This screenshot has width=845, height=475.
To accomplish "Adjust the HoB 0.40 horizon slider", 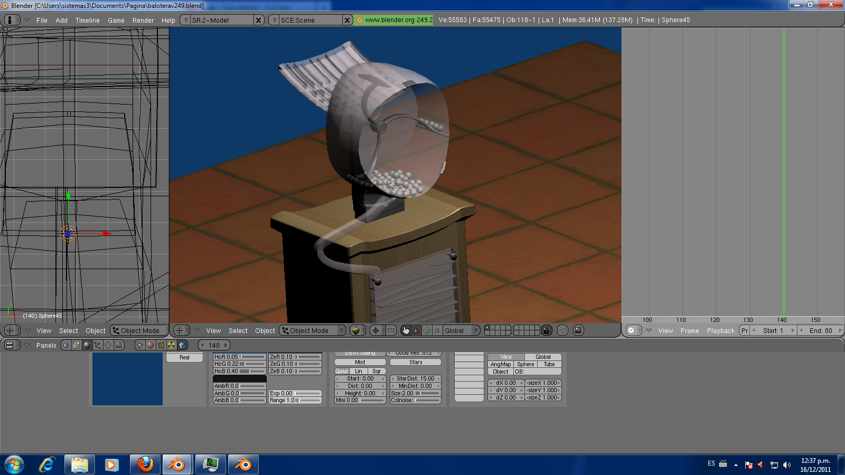I will [239, 371].
